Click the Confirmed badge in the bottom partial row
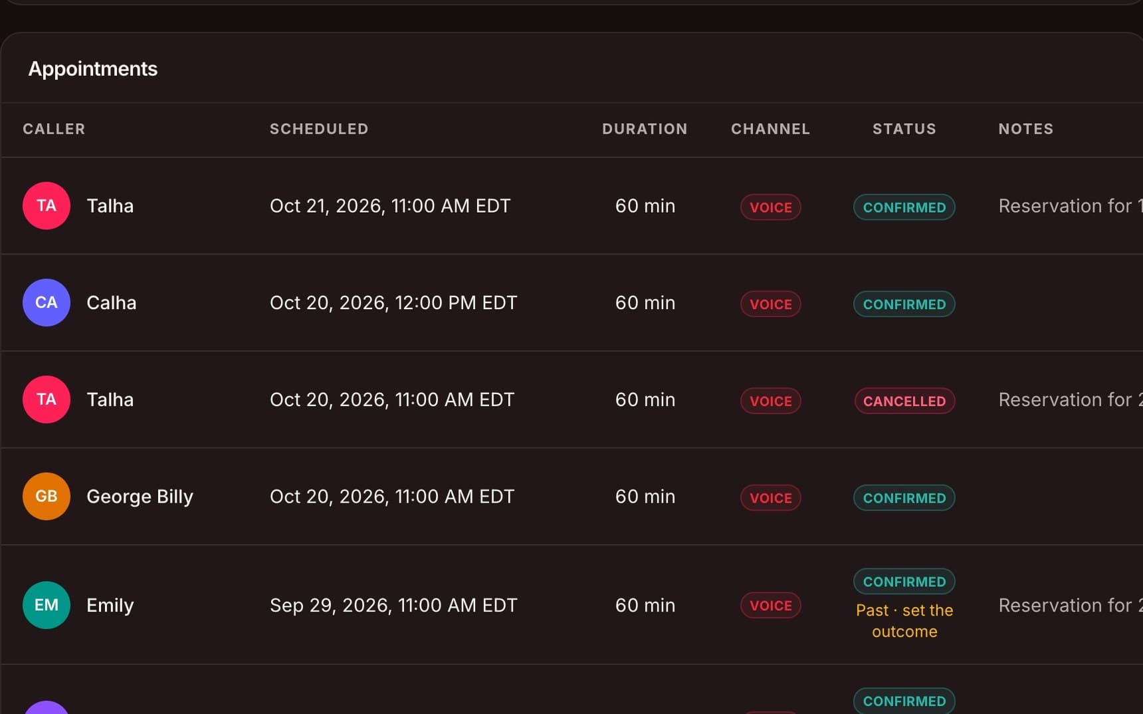 point(904,701)
